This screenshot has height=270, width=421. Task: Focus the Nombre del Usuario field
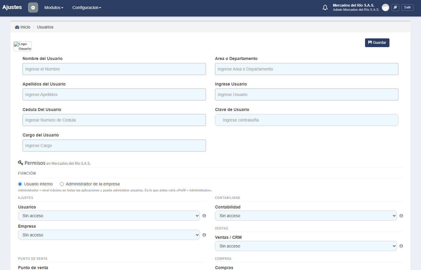[114, 69]
